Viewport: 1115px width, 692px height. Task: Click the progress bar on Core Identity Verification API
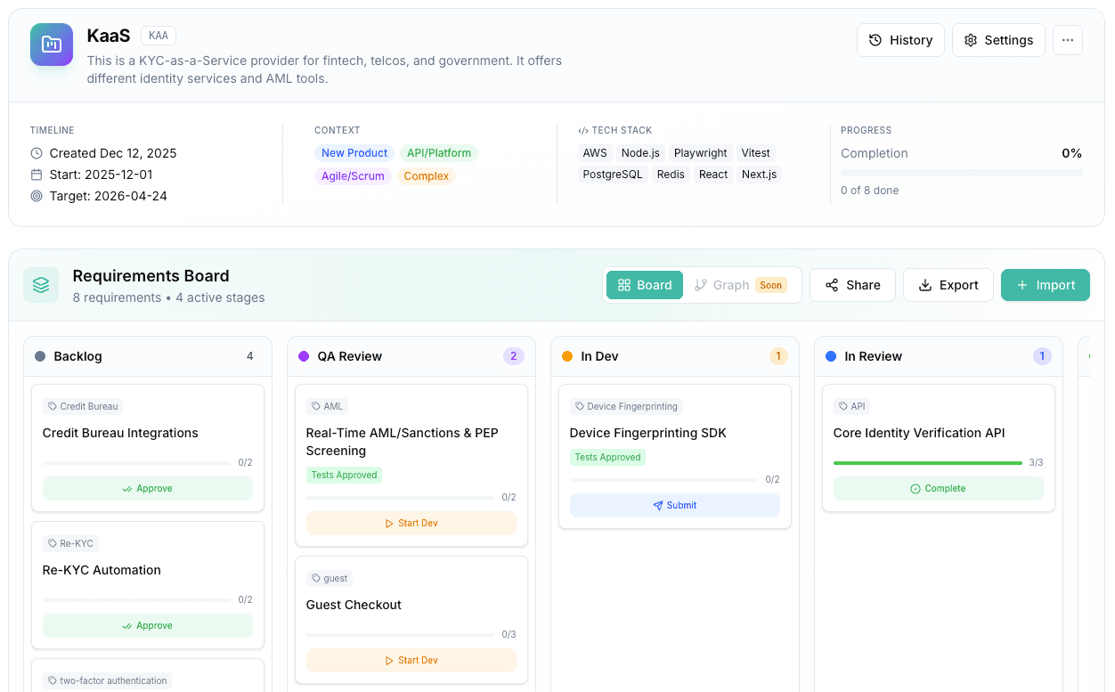point(926,462)
